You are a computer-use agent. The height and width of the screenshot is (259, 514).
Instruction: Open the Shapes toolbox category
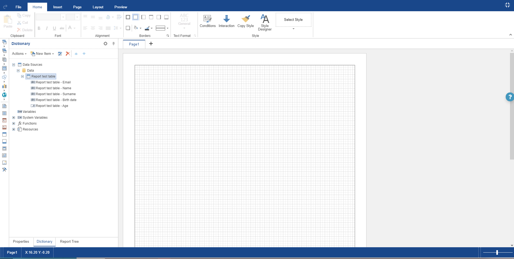[4, 77]
